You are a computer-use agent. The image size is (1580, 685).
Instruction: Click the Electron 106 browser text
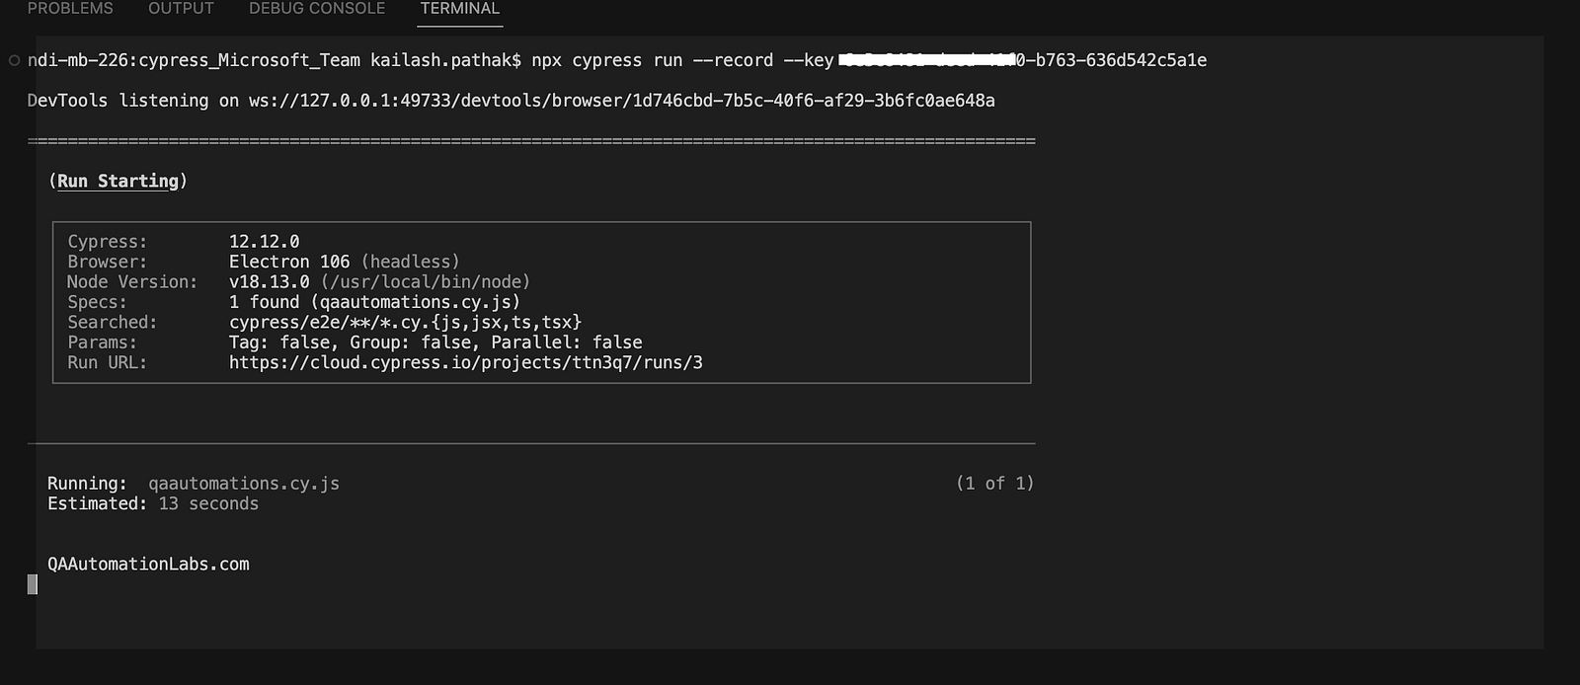tap(289, 262)
